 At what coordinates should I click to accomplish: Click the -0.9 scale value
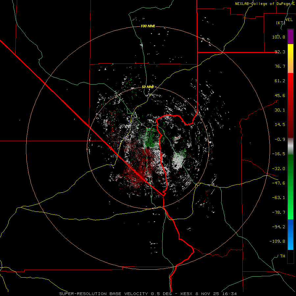pos(280,139)
